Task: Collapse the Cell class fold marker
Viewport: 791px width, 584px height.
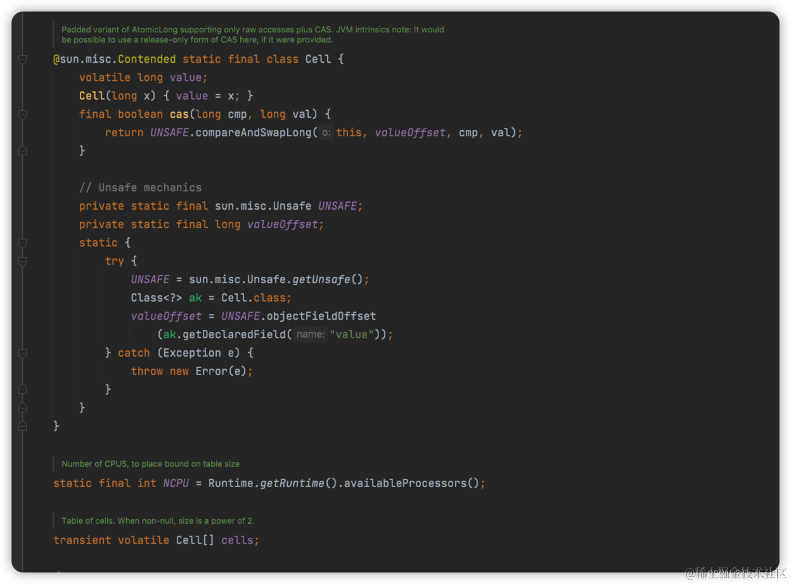Action: coord(22,60)
